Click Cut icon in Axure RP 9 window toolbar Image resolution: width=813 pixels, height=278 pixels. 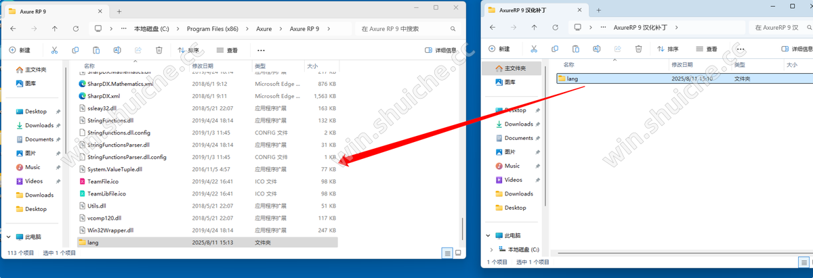(x=54, y=50)
